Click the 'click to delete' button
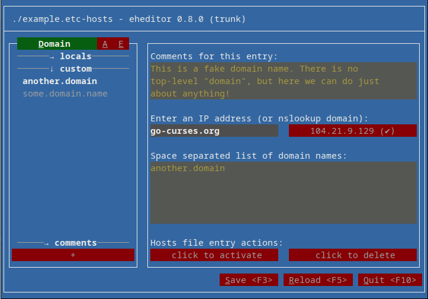Image resolution: width=428 pixels, height=299 pixels. 353,255
